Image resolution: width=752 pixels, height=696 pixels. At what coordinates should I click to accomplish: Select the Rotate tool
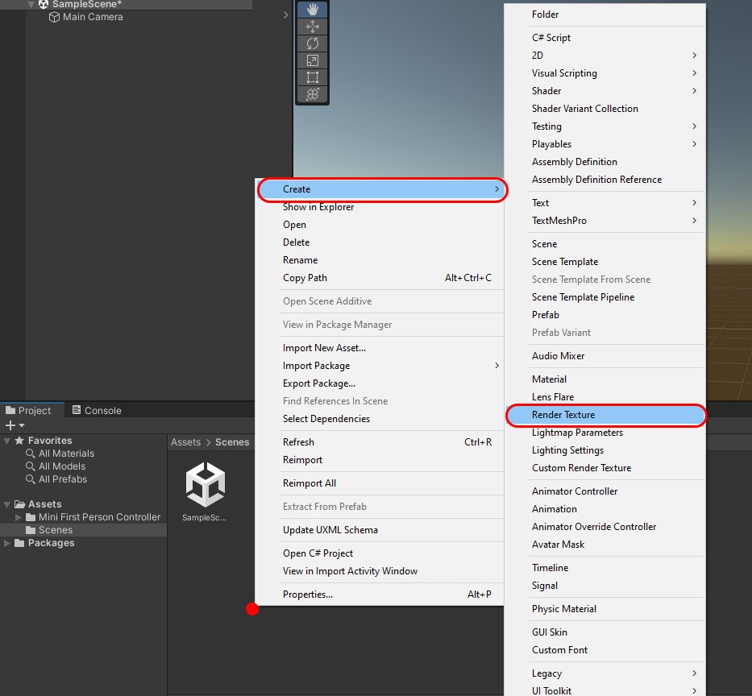point(313,43)
